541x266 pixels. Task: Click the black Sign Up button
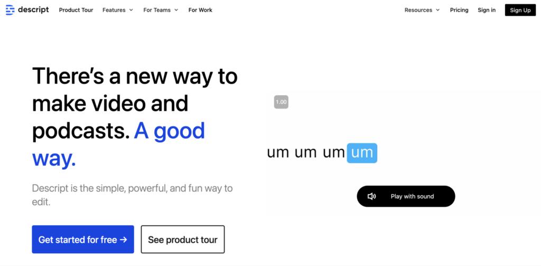(520, 10)
